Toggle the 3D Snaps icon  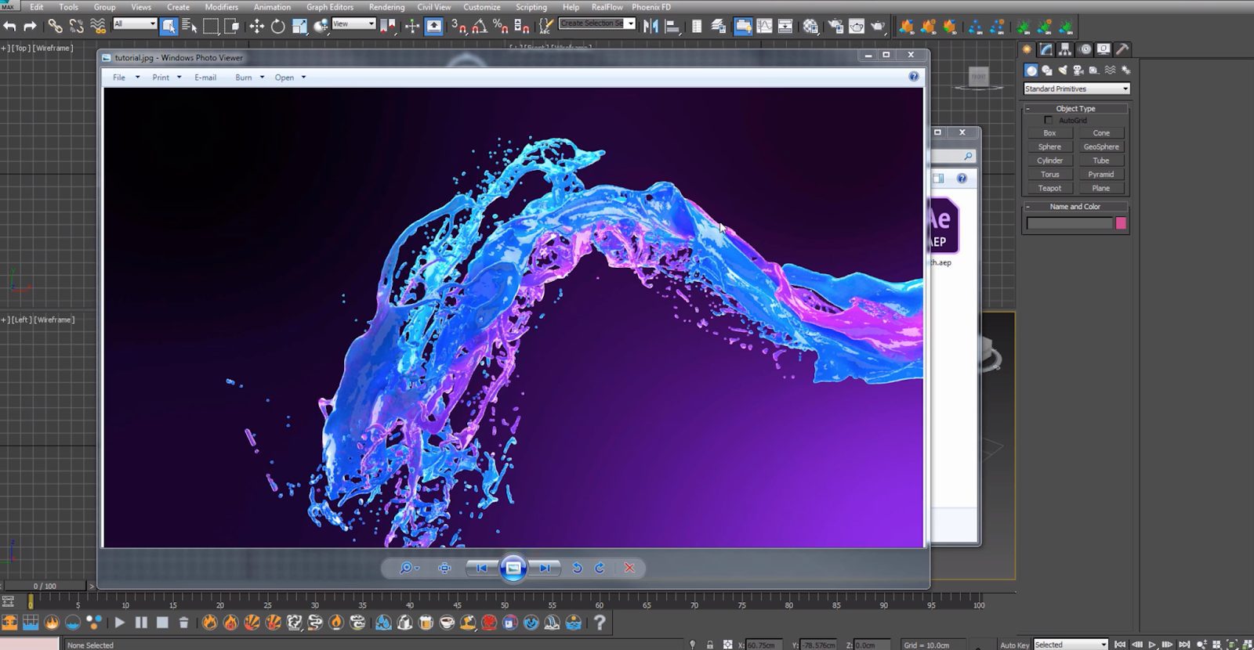pyautogui.click(x=458, y=27)
